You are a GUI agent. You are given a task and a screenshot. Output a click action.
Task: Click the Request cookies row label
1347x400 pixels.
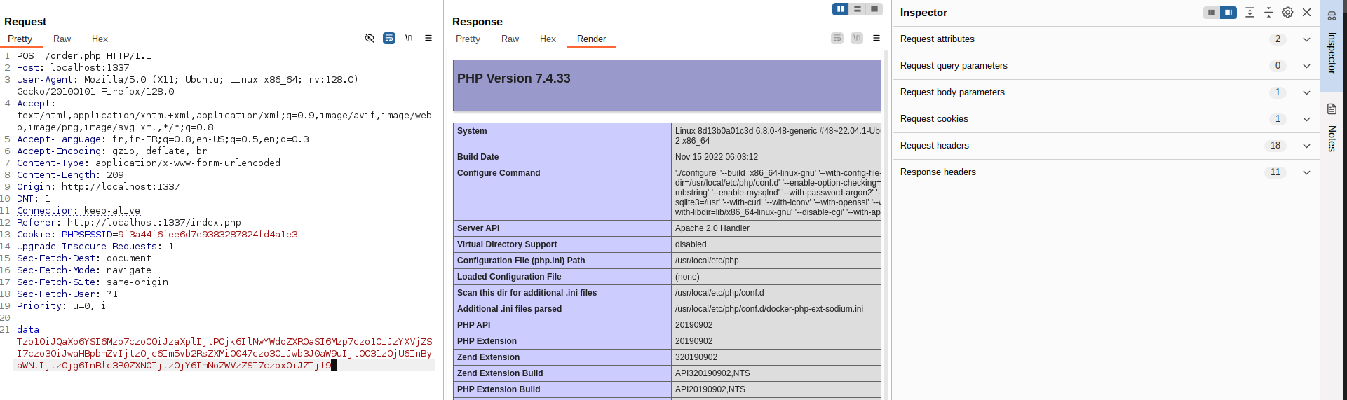[x=934, y=119]
